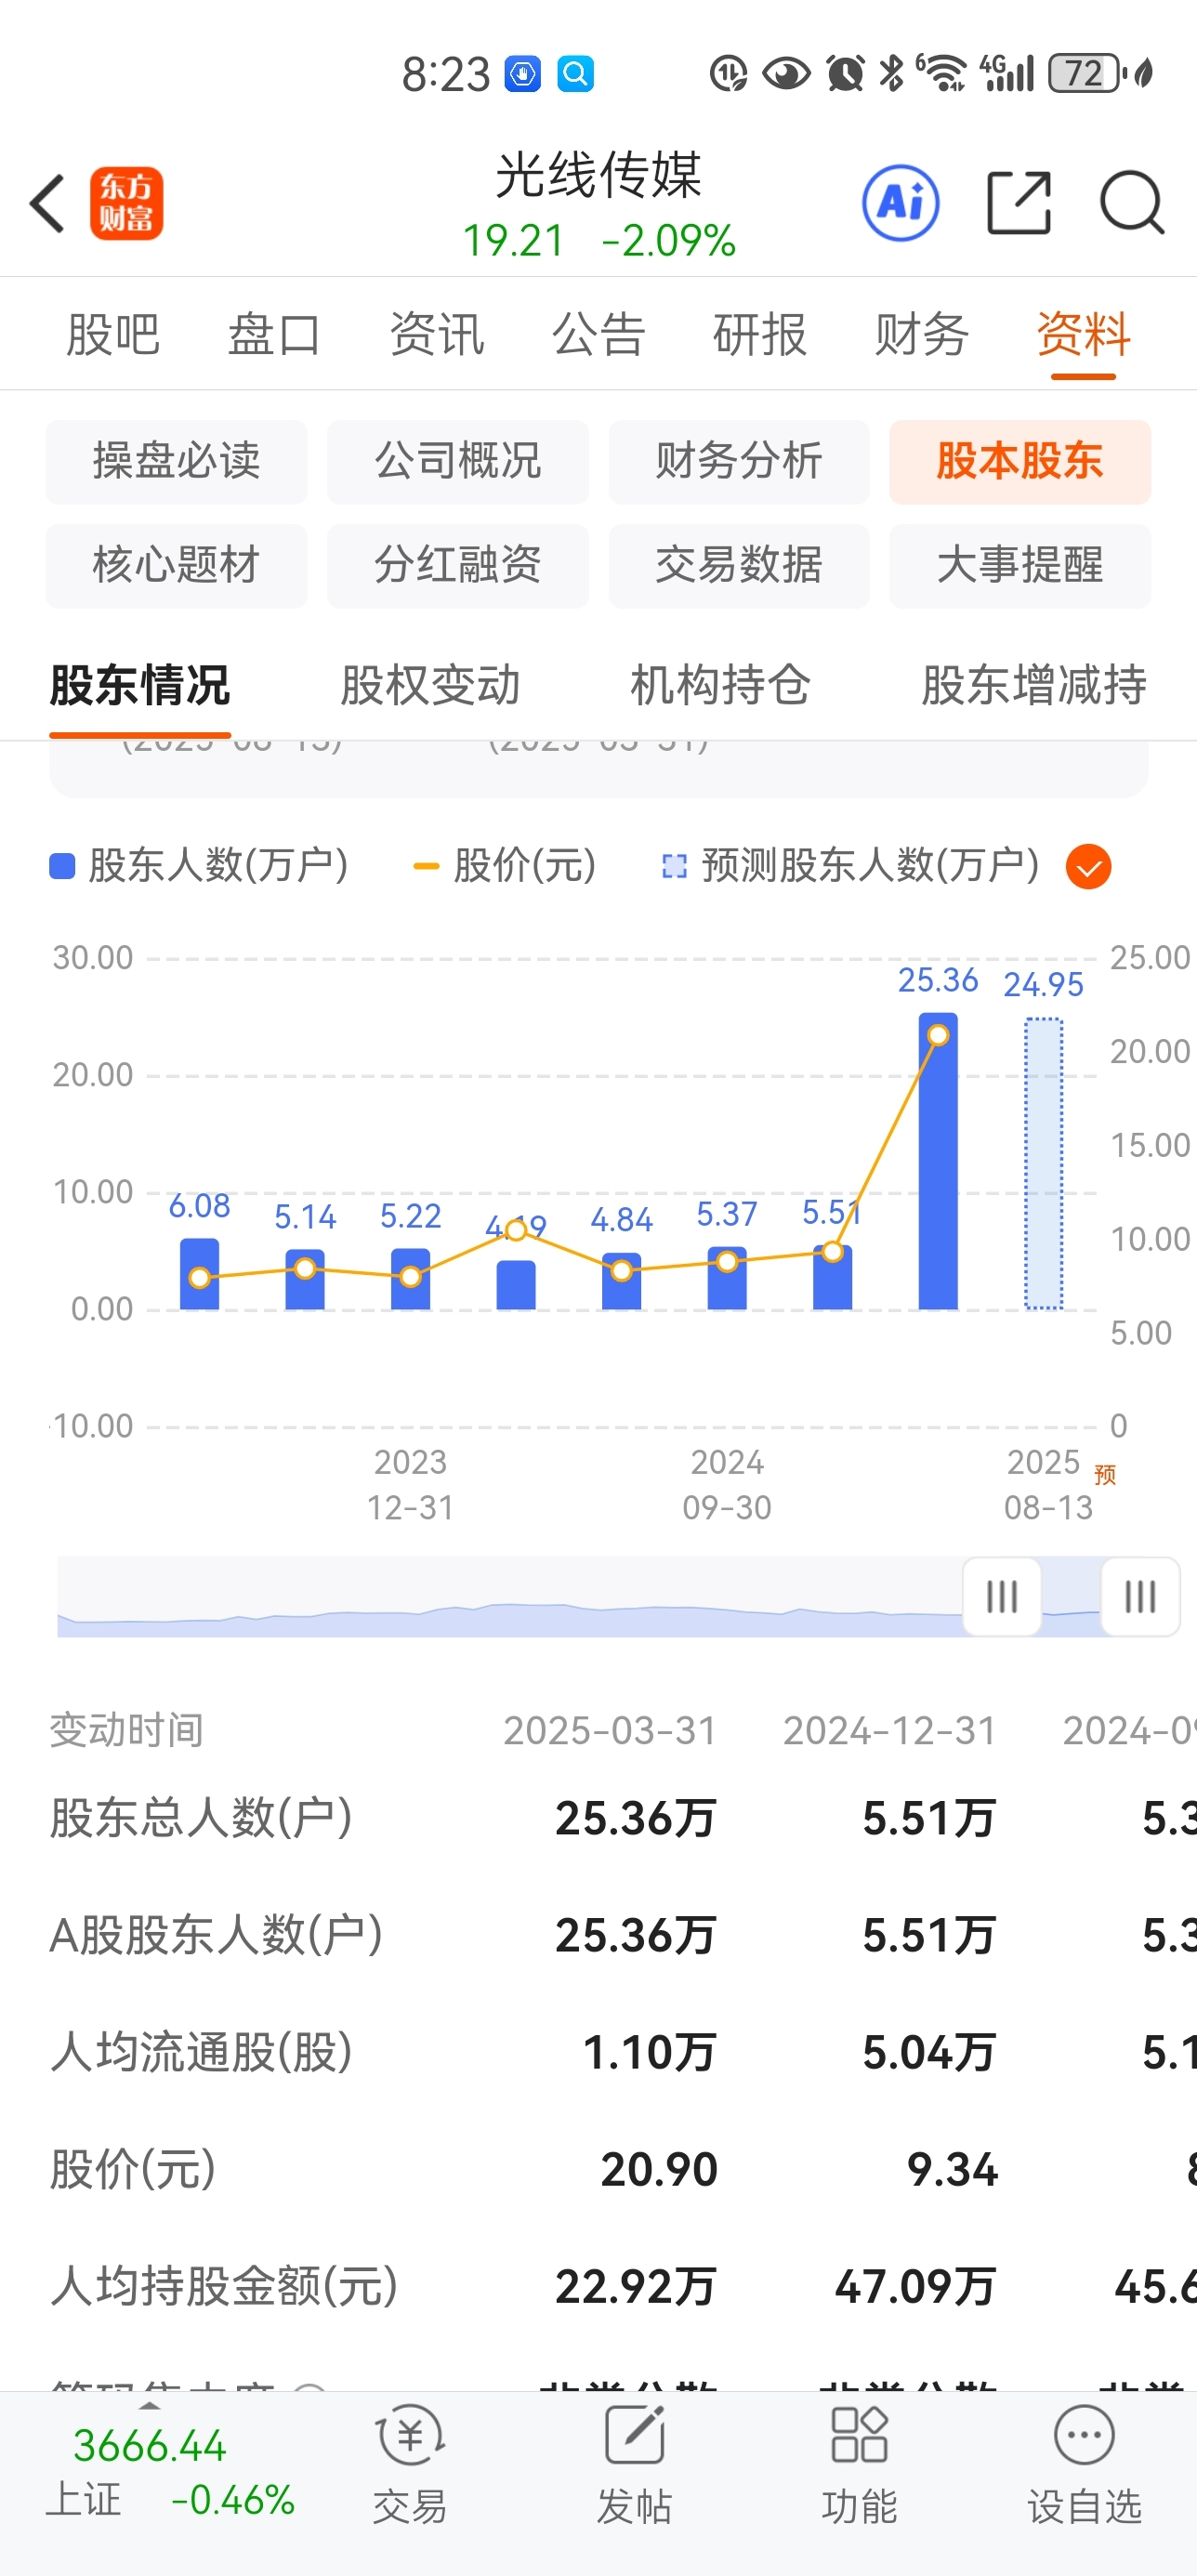Screen dimensions: 1197x2576
Task: Switch to 资讯 tab
Action: point(436,334)
